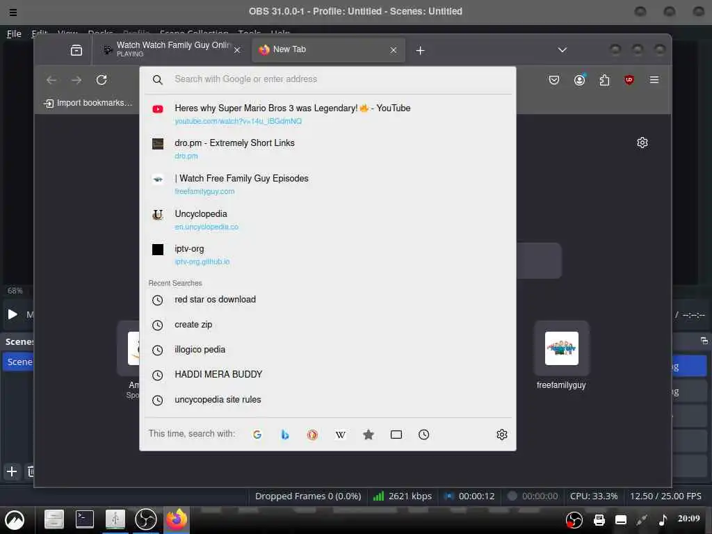The image size is (712, 534).
Task: Close the Watch Family Guy Online tab
Action: click(237, 50)
